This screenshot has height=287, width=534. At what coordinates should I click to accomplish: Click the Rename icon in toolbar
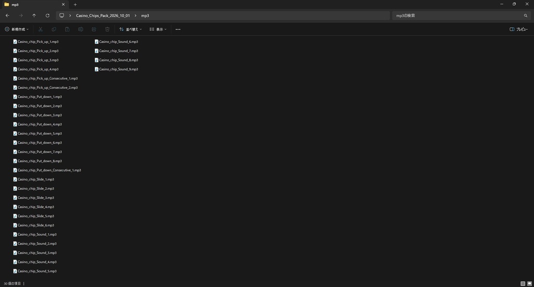click(80, 29)
